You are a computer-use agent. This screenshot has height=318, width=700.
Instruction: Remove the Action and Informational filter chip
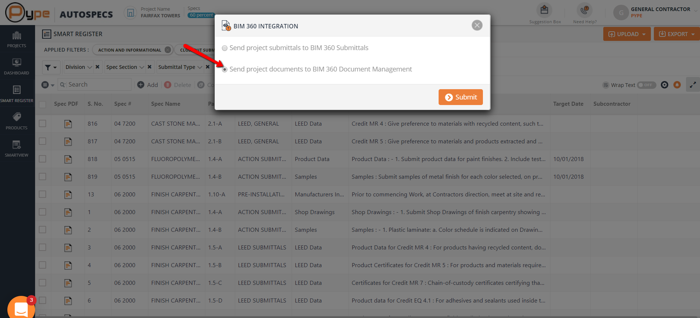point(168,50)
